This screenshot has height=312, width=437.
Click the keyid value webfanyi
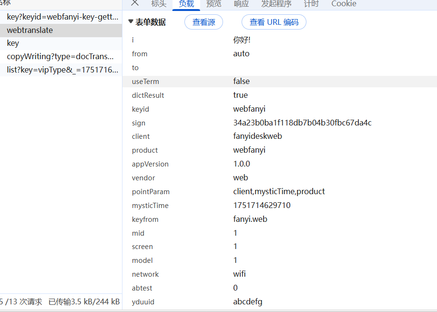[x=249, y=109]
